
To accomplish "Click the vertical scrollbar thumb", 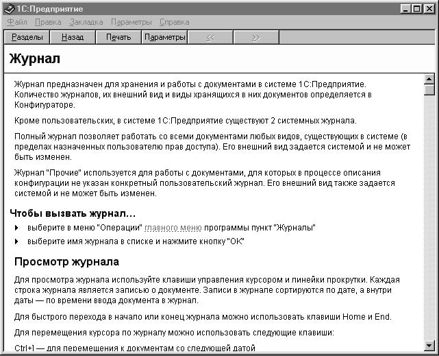I will tap(429, 90).
